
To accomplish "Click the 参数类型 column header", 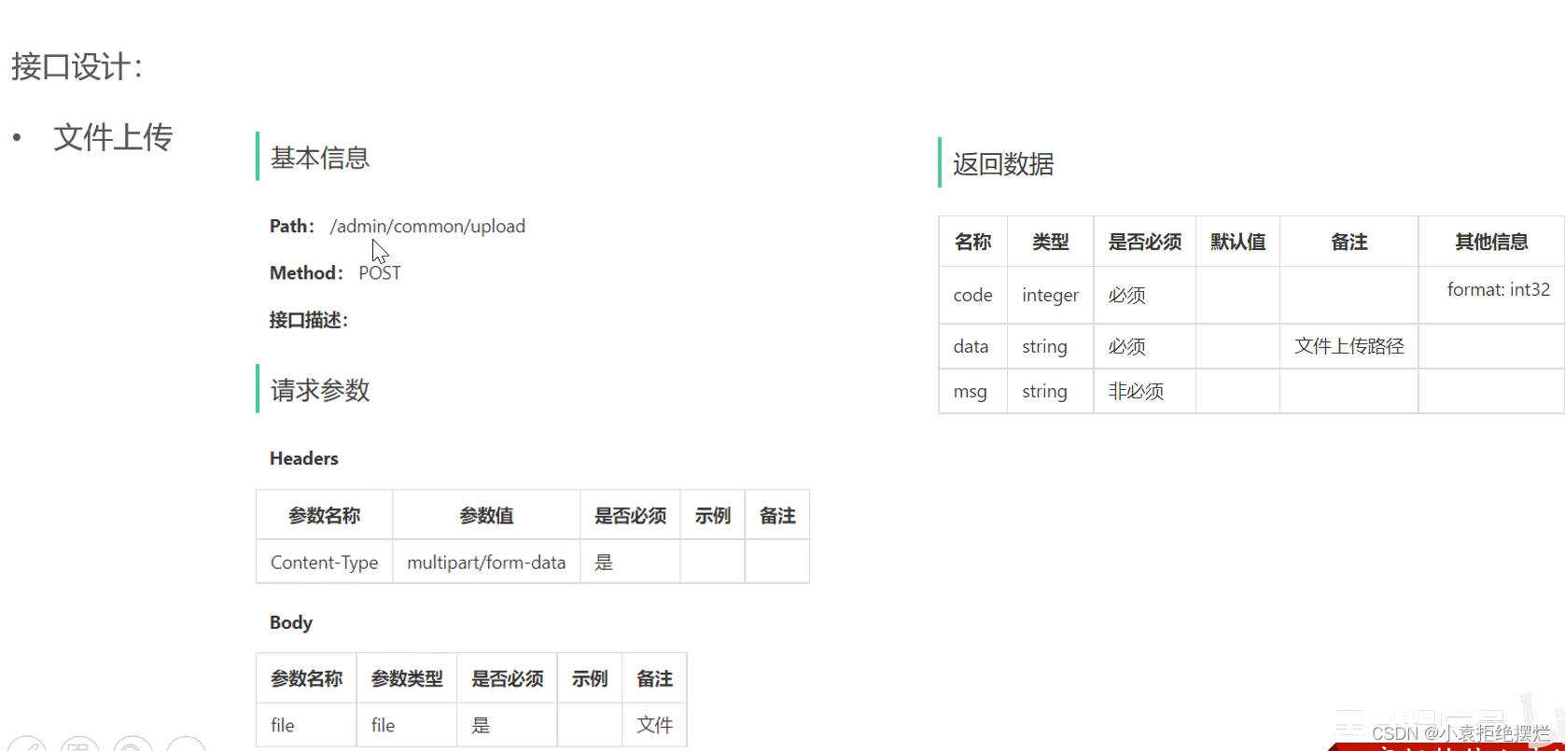I will pyautogui.click(x=407, y=678).
